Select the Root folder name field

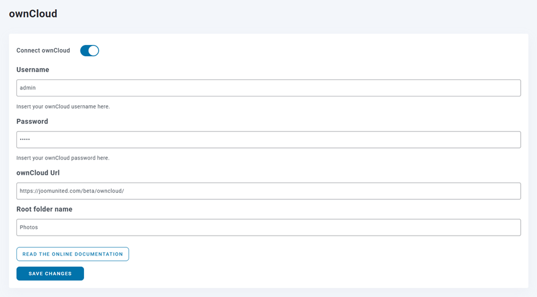(268, 227)
